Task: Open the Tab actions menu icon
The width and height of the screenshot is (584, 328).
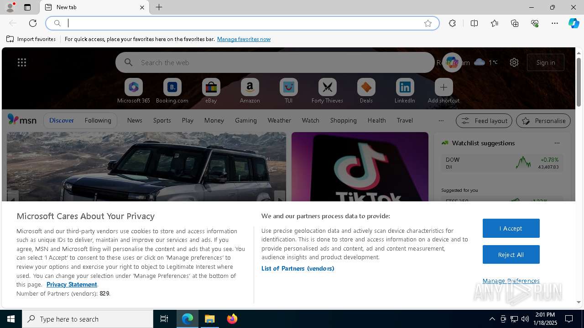Action: click(27, 7)
